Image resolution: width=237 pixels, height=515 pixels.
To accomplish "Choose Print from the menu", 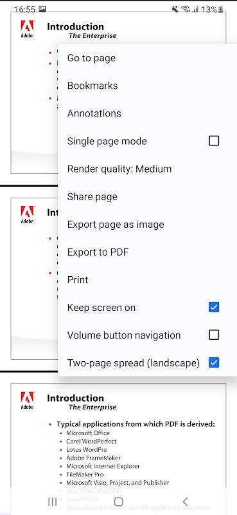I will 147,280.
